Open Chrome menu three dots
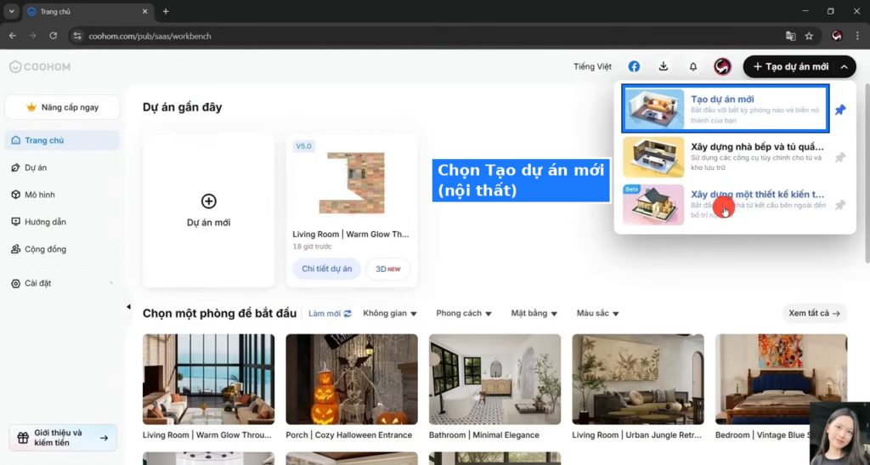The width and height of the screenshot is (870, 465). click(857, 36)
